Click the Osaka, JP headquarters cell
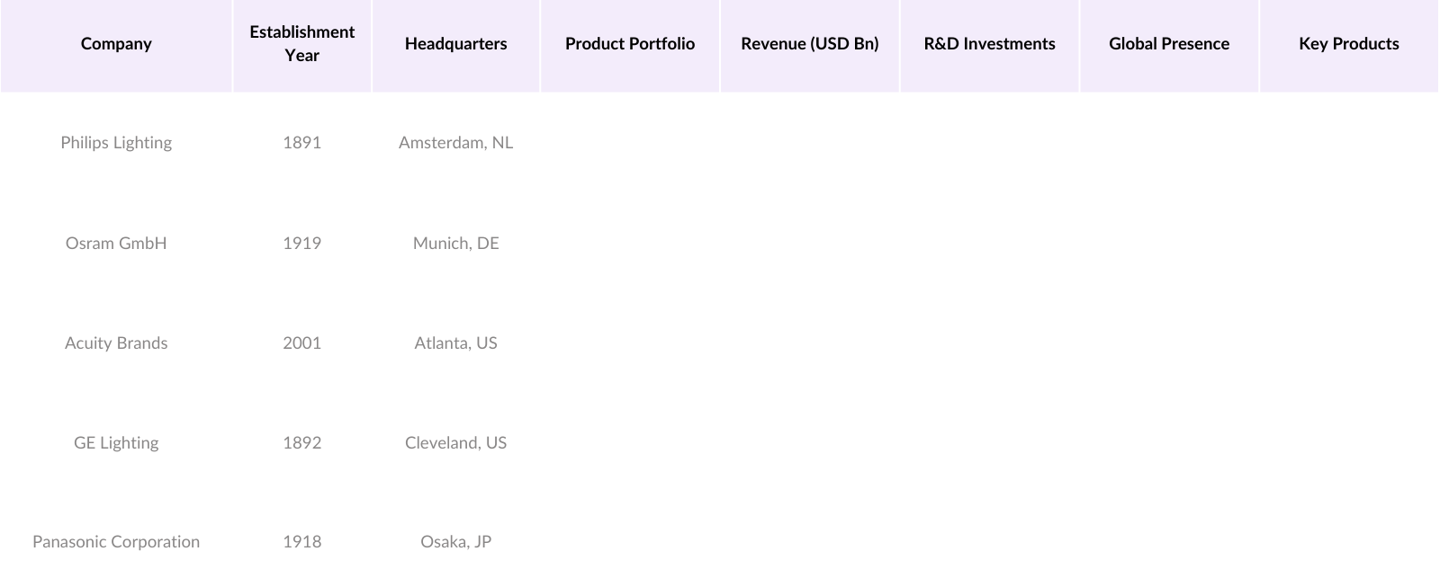 point(455,542)
